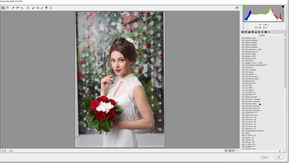Swap before and after settings icon
289x163 pixels.
(230, 151)
